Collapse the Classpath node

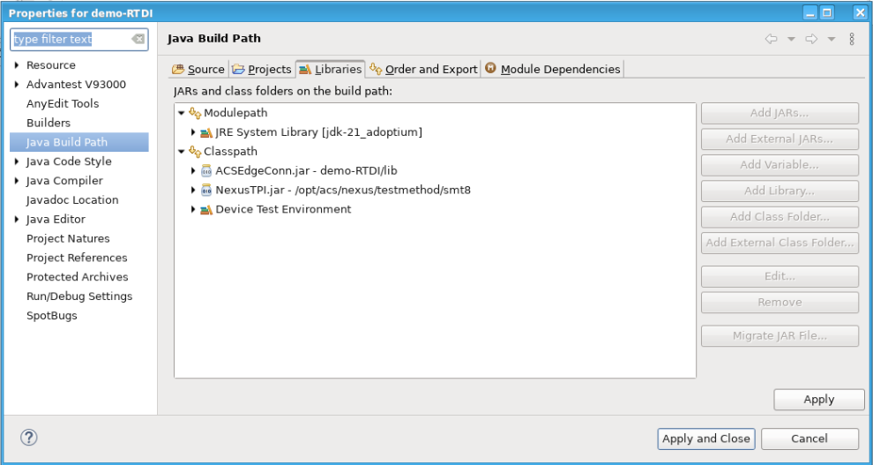pos(182,152)
